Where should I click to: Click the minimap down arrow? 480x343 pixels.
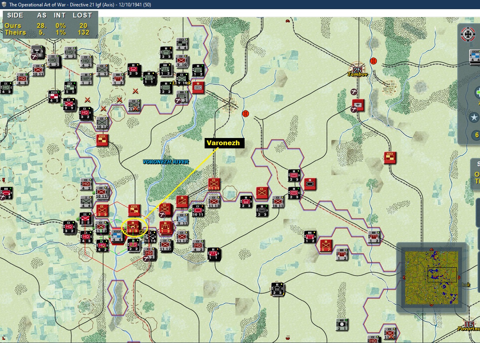pos(432,304)
